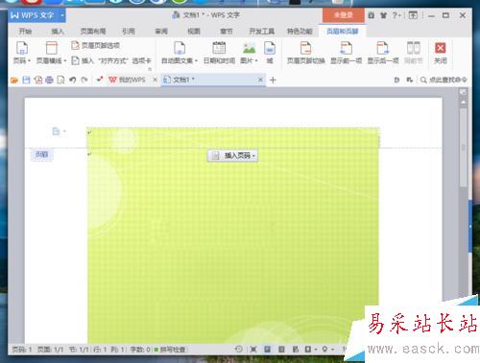Open the 视图 ribbon tab
This screenshot has height=363, width=480.
(x=194, y=32)
